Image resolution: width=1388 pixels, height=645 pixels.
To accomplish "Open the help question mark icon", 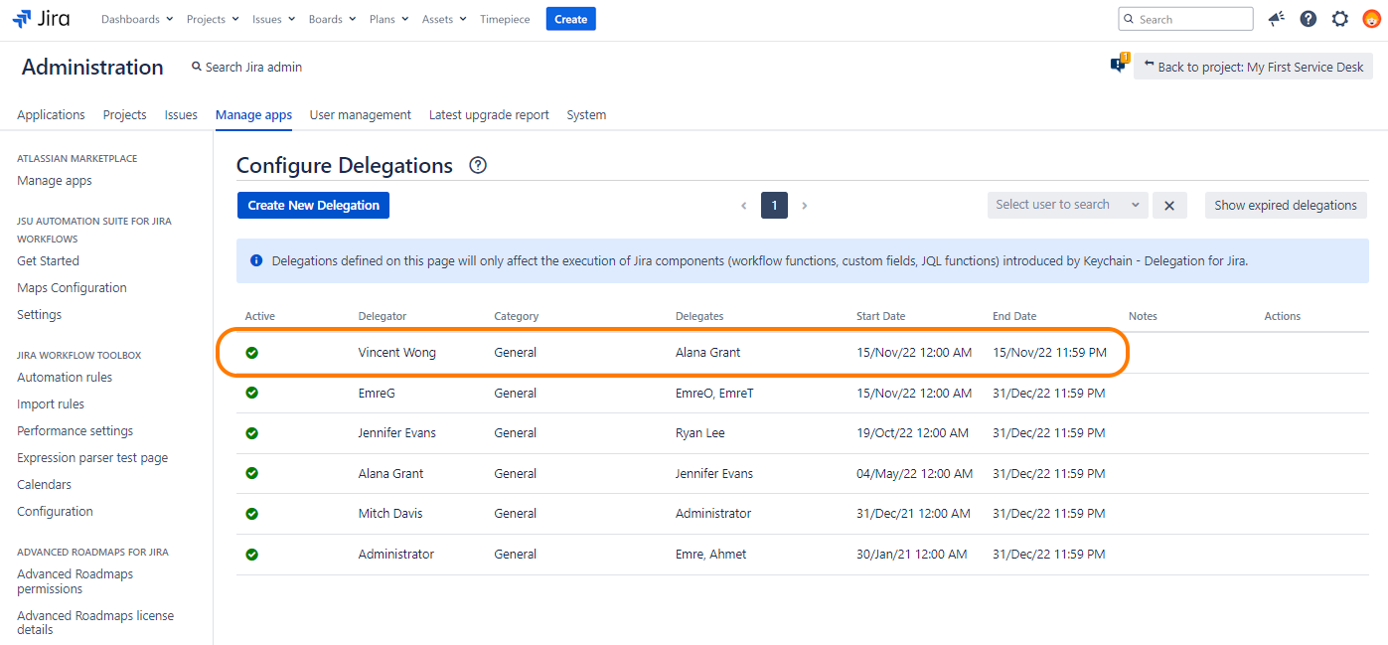I will (x=1309, y=19).
